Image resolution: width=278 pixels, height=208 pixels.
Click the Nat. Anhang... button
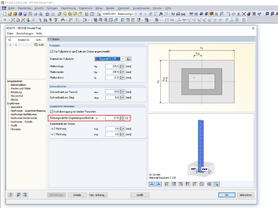click(98, 195)
